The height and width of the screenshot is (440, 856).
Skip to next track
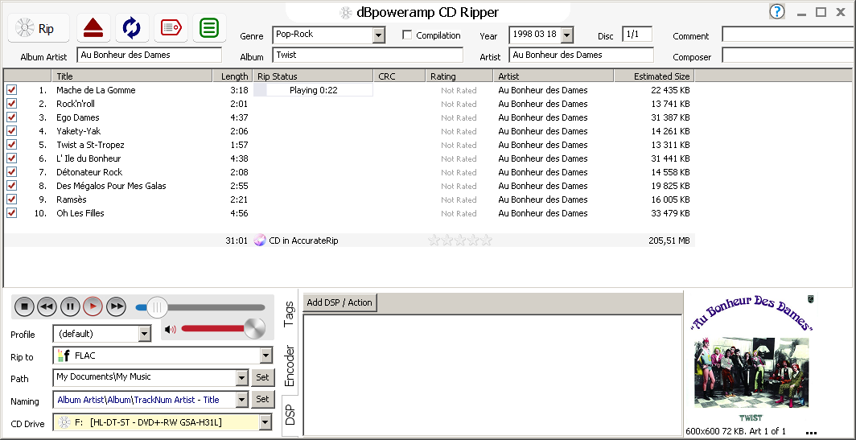[116, 306]
